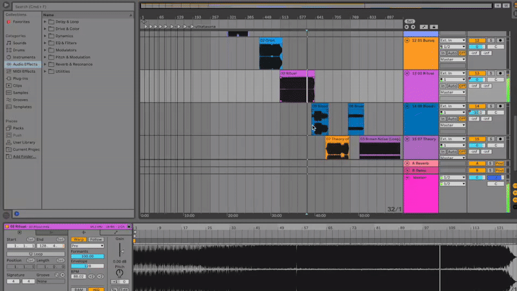Image resolution: width=517 pixels, height=291 pixels.
Task: Click the browser preview play icon at top-left
Action: click(6, 5)
